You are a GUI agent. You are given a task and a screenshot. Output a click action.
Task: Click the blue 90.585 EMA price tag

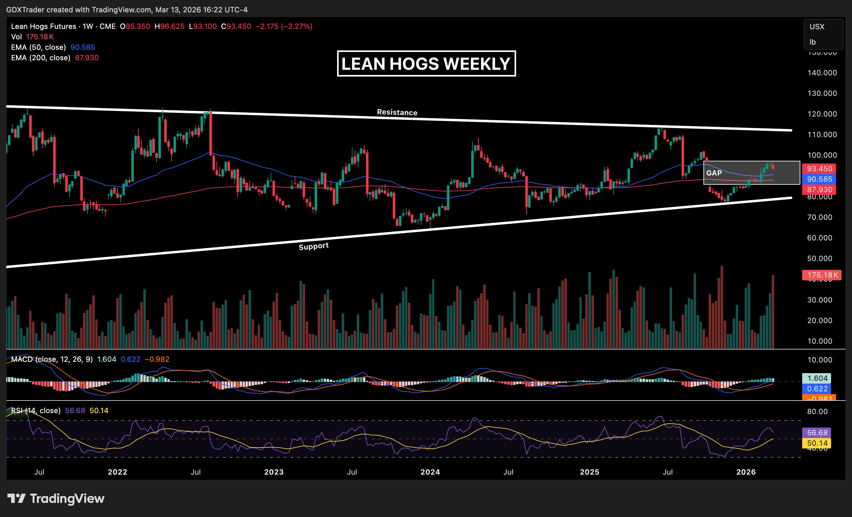click(819, 179)
